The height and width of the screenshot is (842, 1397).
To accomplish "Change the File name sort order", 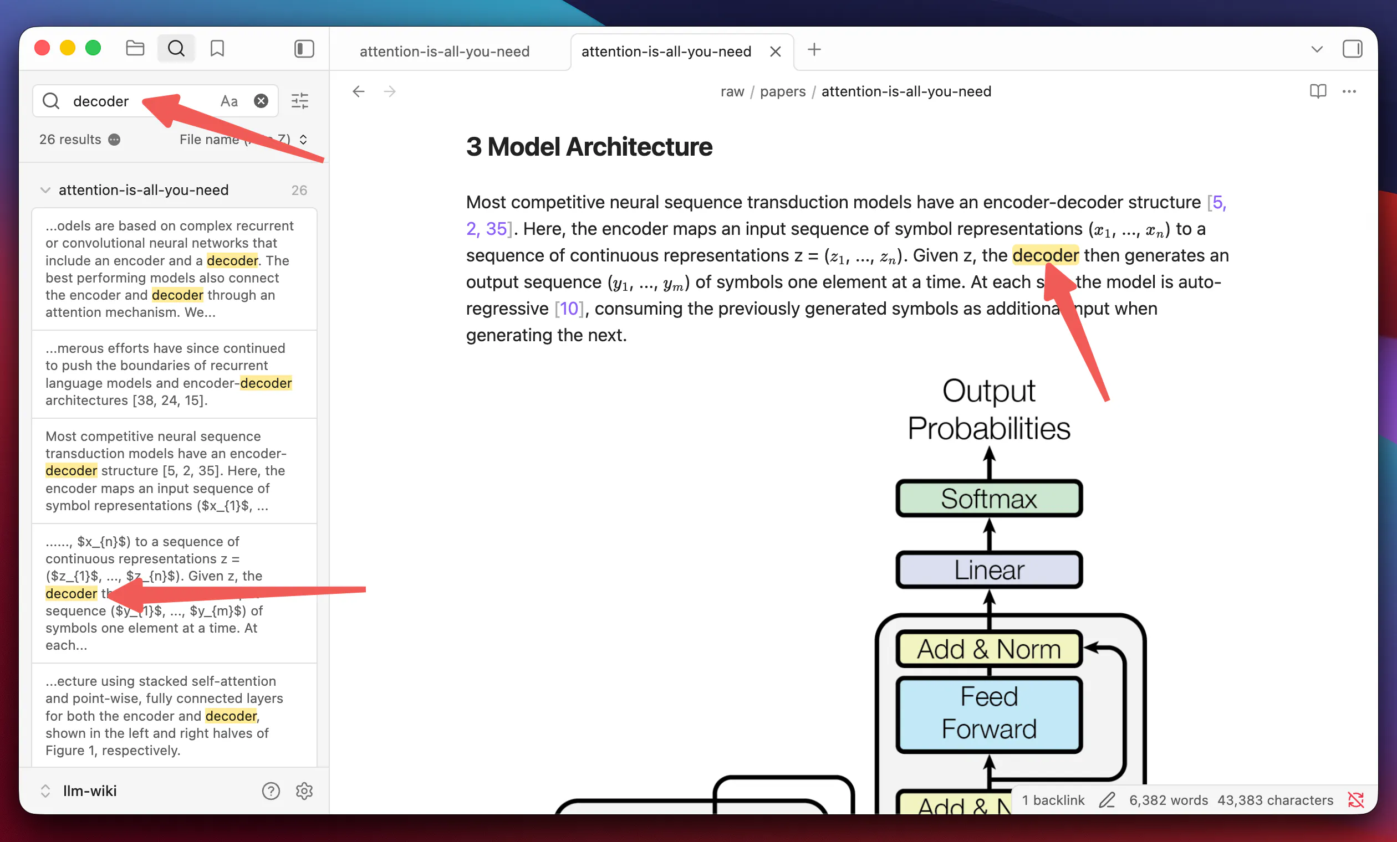I will [244, 140].
